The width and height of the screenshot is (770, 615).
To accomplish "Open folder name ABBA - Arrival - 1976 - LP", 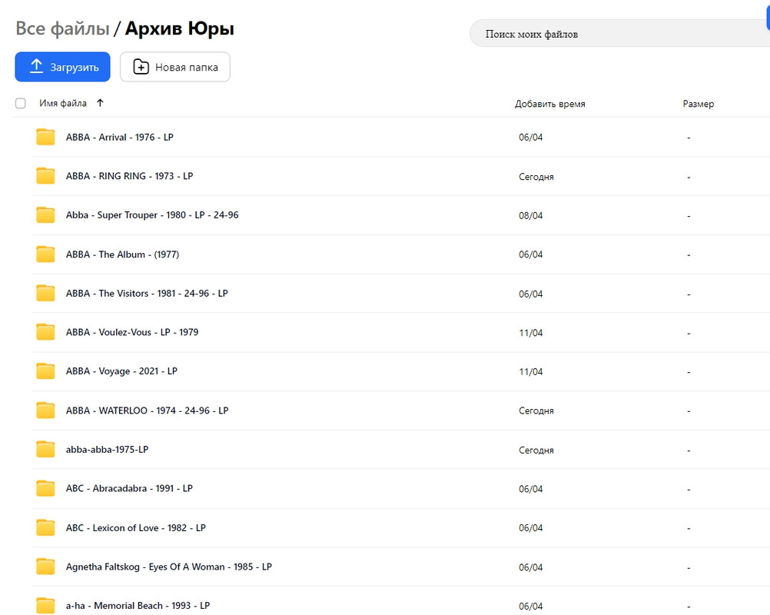I will click(120, 137).
